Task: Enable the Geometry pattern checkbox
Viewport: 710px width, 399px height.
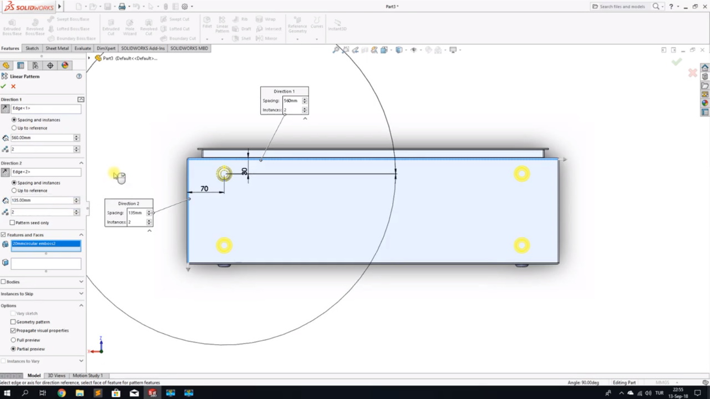Action: (x=13, y=322)
